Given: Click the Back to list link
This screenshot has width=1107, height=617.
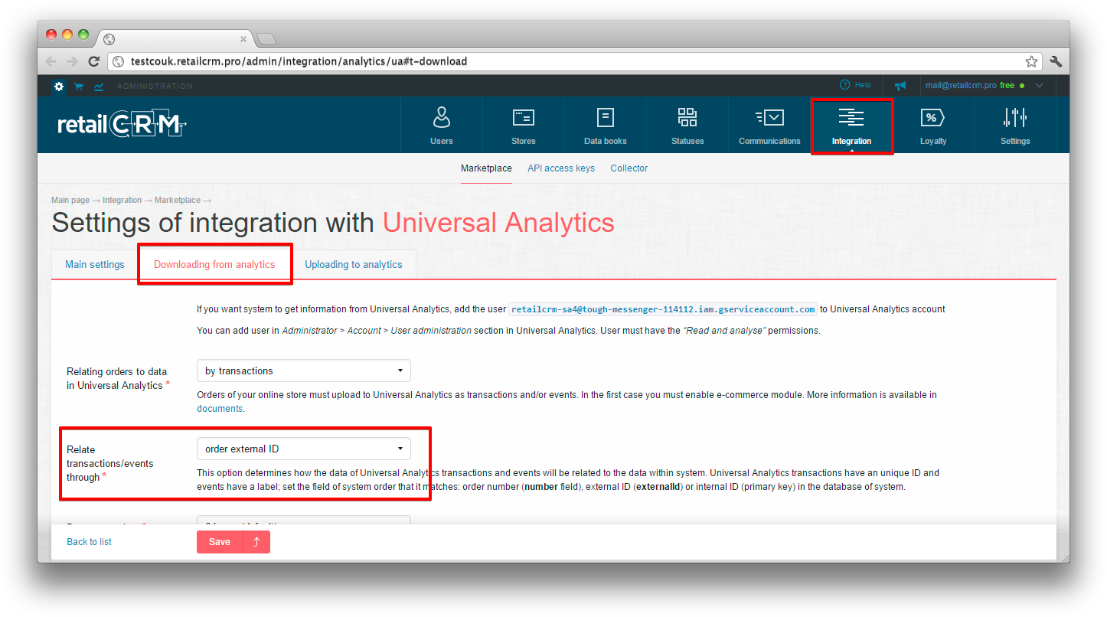Looking at the screenshot, I should click(x=89, y=542).
